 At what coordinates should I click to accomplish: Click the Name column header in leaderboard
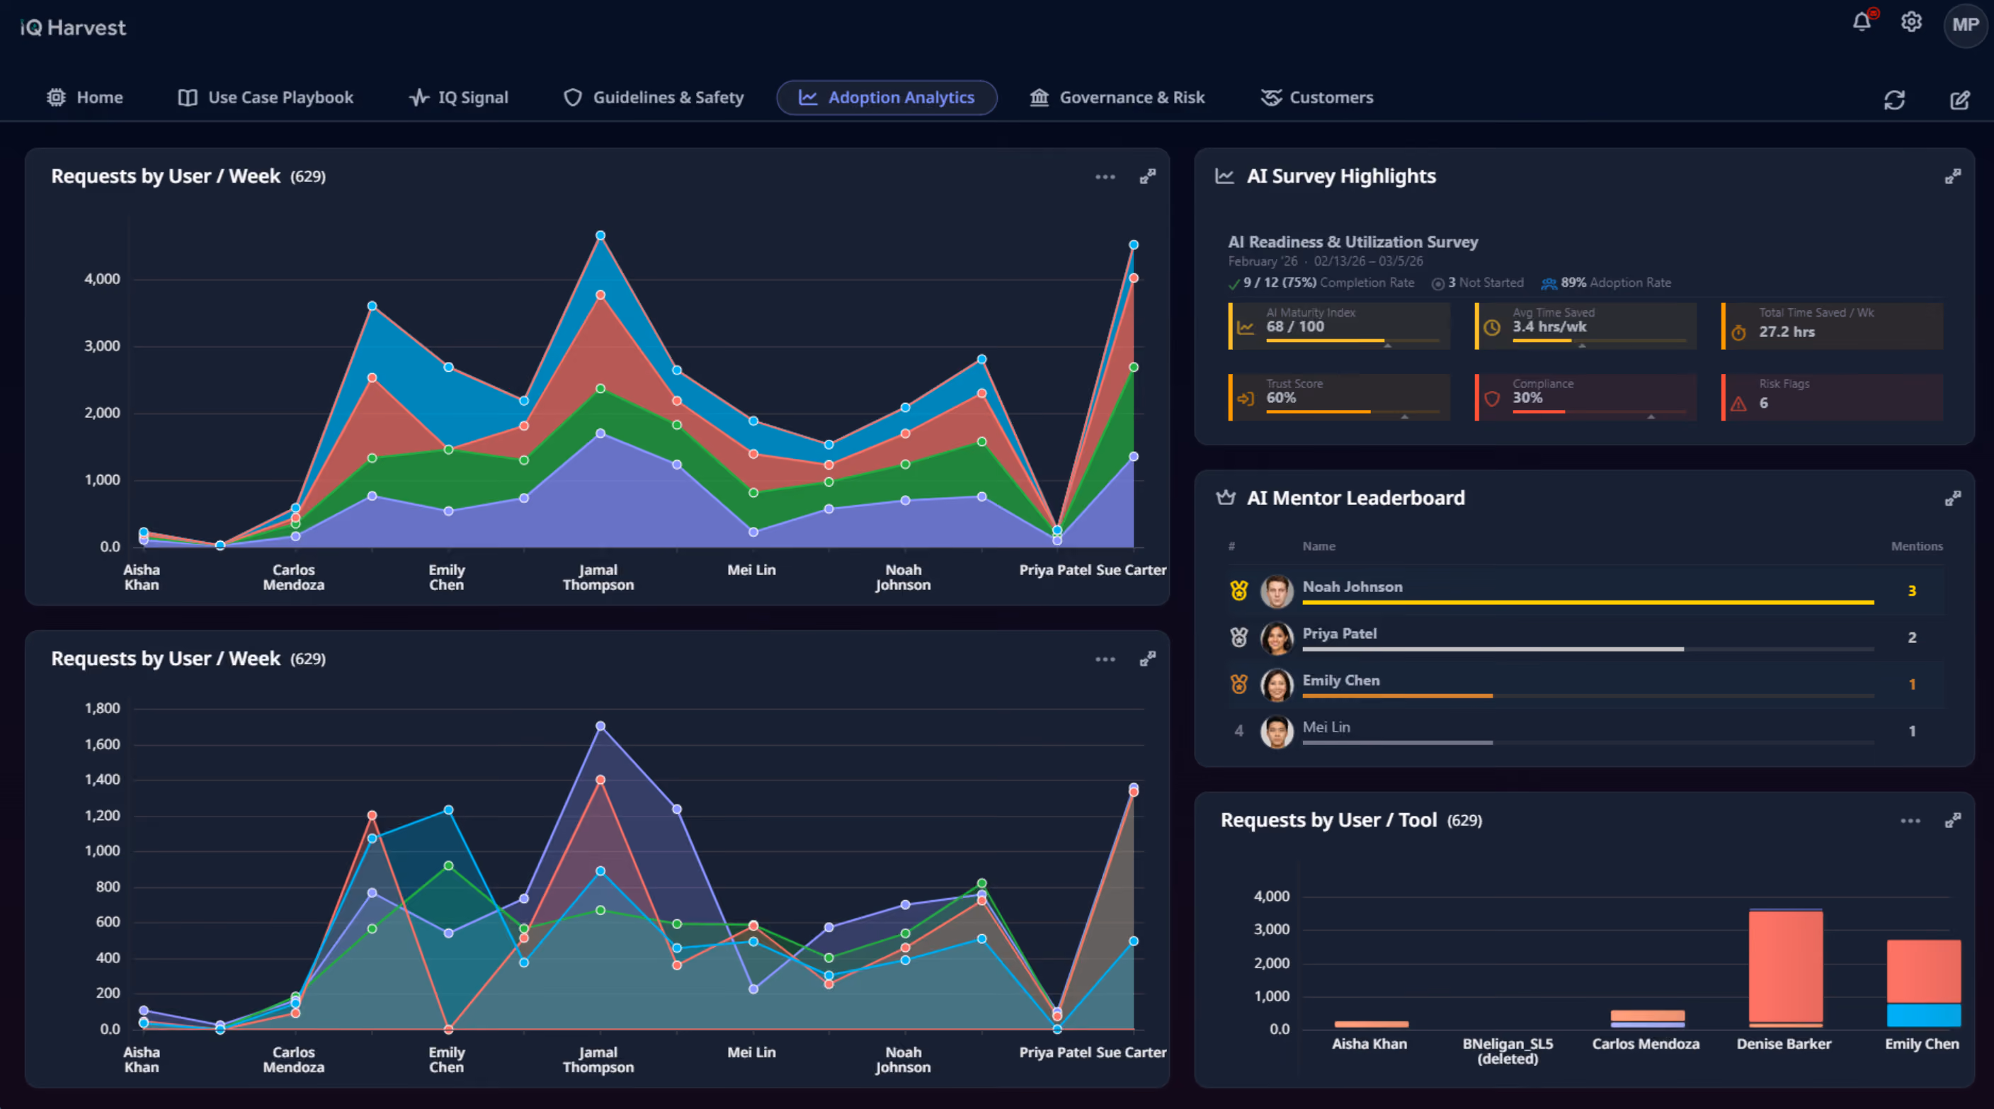click(x=1319, y=547)
